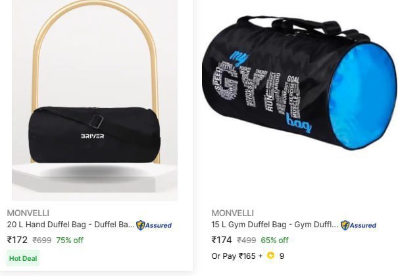Open the 15 L Gym Duffel Bag title
Viewport: 398px width, 276px height.
click(x=274, y=225)
